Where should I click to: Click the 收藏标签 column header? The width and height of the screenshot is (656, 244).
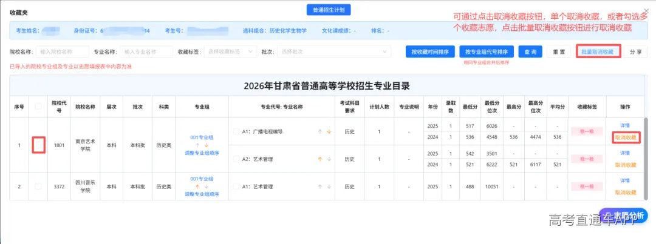tap(587, 107)
